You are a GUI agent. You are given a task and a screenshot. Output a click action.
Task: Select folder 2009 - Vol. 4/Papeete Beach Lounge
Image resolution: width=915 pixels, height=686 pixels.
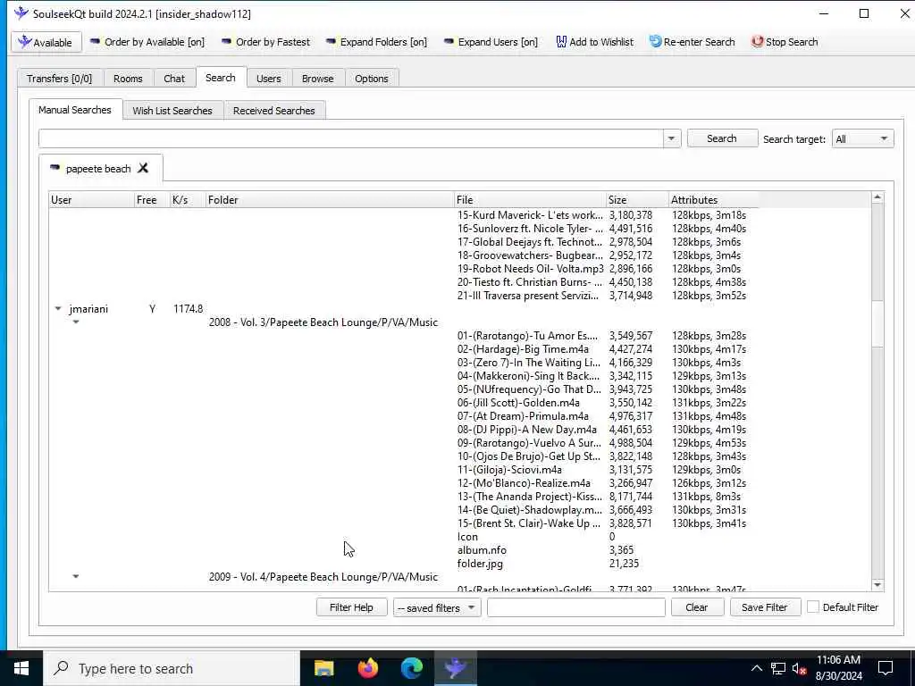click(x=323, y=577)
